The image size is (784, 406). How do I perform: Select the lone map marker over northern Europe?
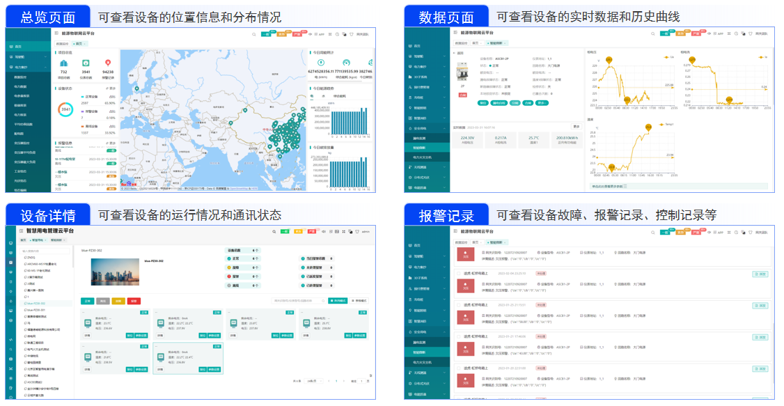tap(136, 88)
